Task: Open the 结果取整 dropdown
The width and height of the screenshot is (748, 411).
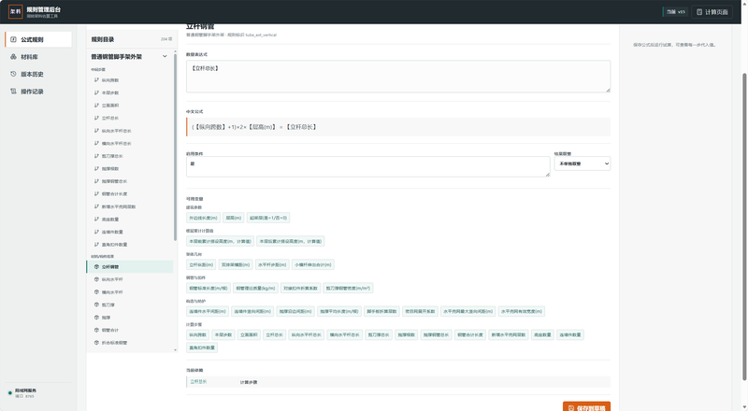Action: click(x=582, y=163)
